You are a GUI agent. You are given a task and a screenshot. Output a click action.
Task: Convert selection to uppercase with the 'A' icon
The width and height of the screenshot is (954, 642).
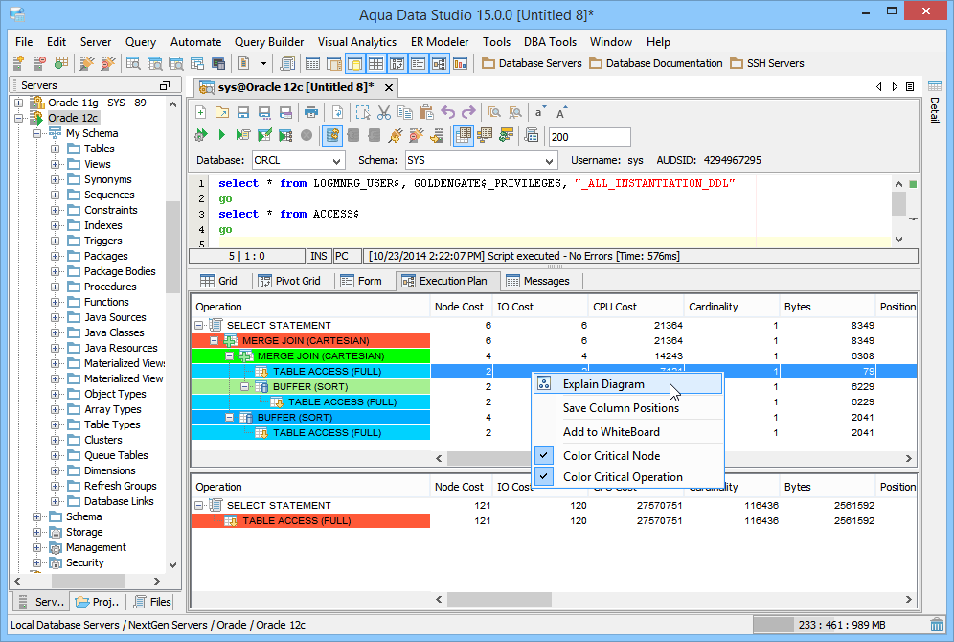point(561,112)
